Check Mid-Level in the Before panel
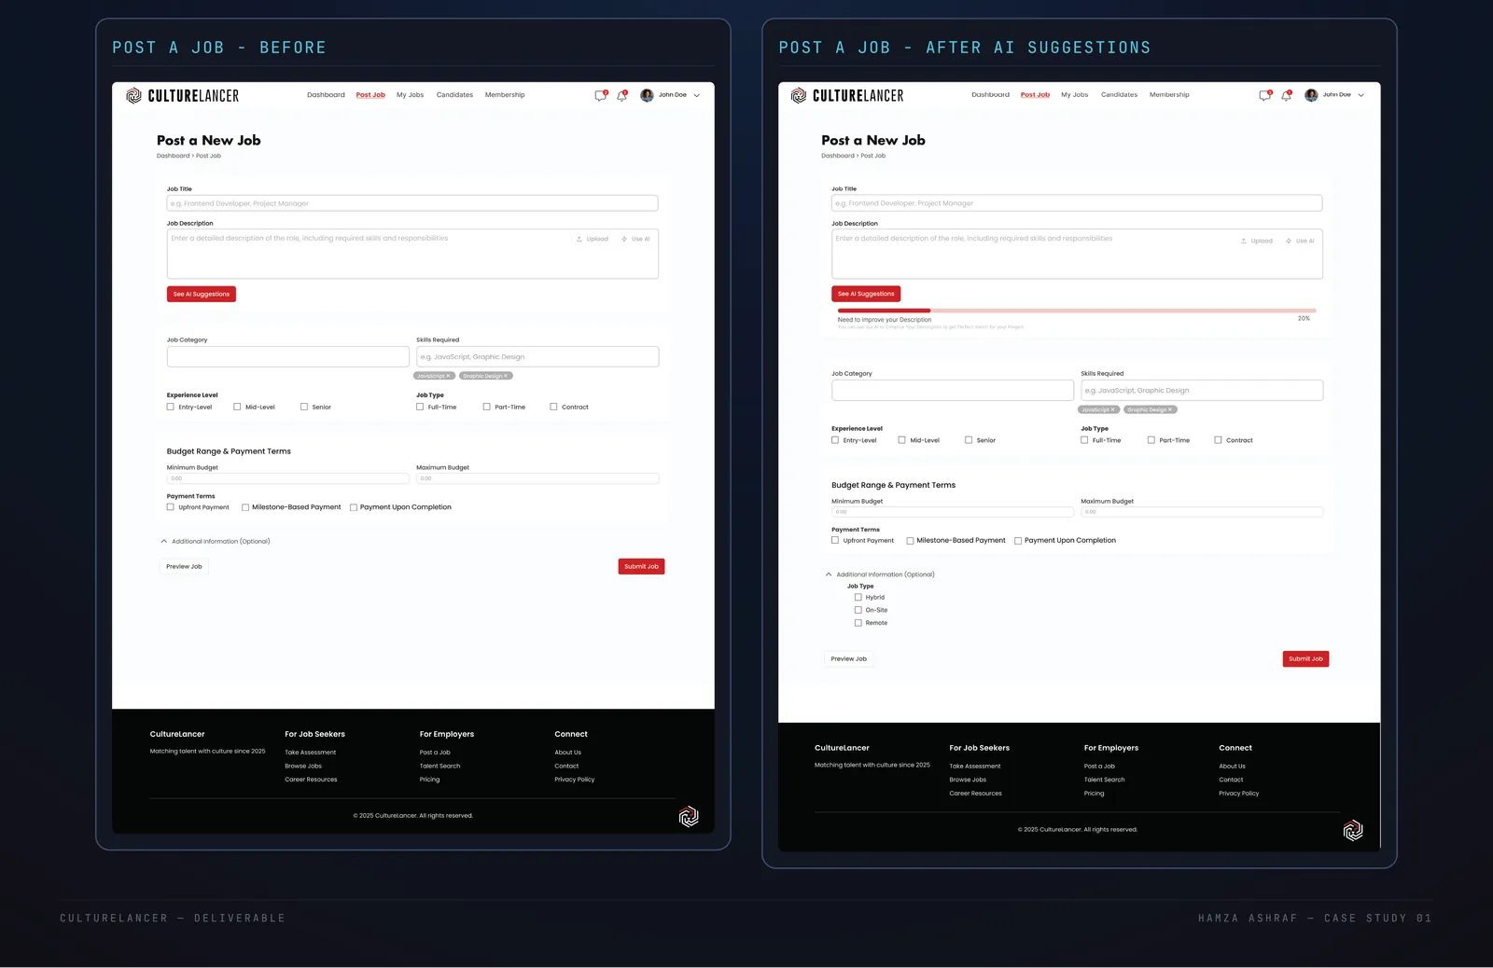This screenshot has width=1493, height=968. pos(237,407)
